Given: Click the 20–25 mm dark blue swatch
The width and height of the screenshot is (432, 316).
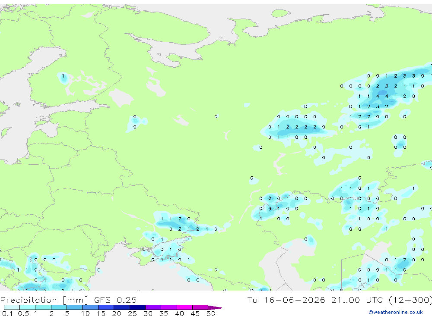Looking at the screenshot, I should [122, 307].
